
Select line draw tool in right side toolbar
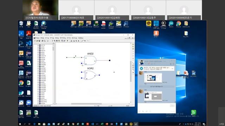point(133,63)
